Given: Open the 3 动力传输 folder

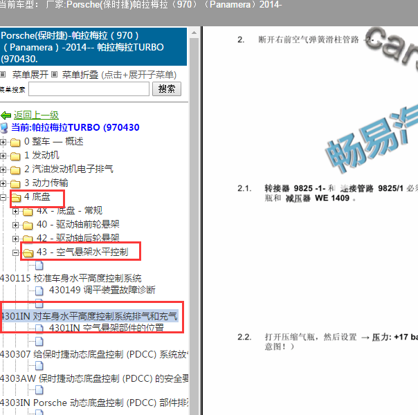Looking at the screenshot, I should coord(46,183).
